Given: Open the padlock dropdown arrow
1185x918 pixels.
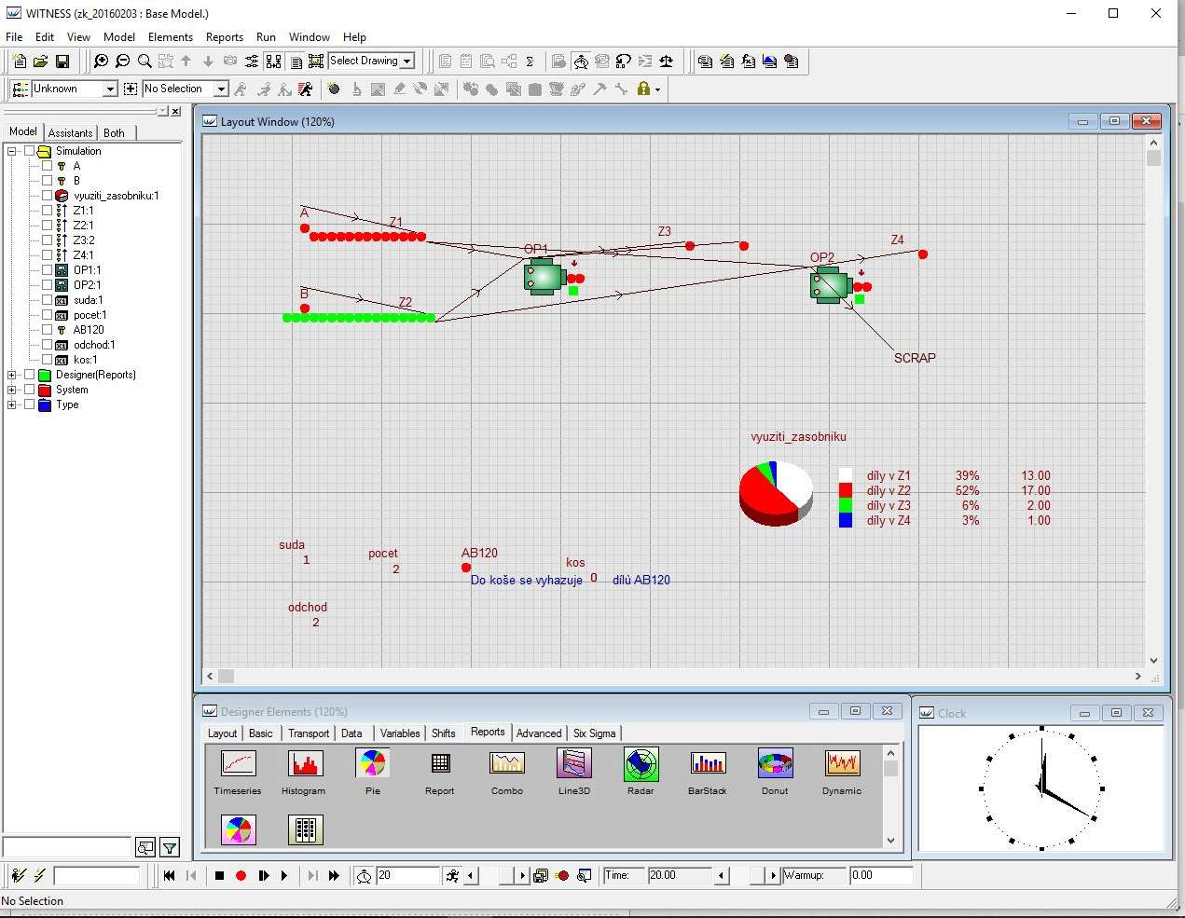Looking at the screenshot, I should 657,89.
